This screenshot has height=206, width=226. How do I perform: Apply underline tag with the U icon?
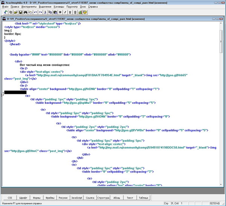pos(70,12)
